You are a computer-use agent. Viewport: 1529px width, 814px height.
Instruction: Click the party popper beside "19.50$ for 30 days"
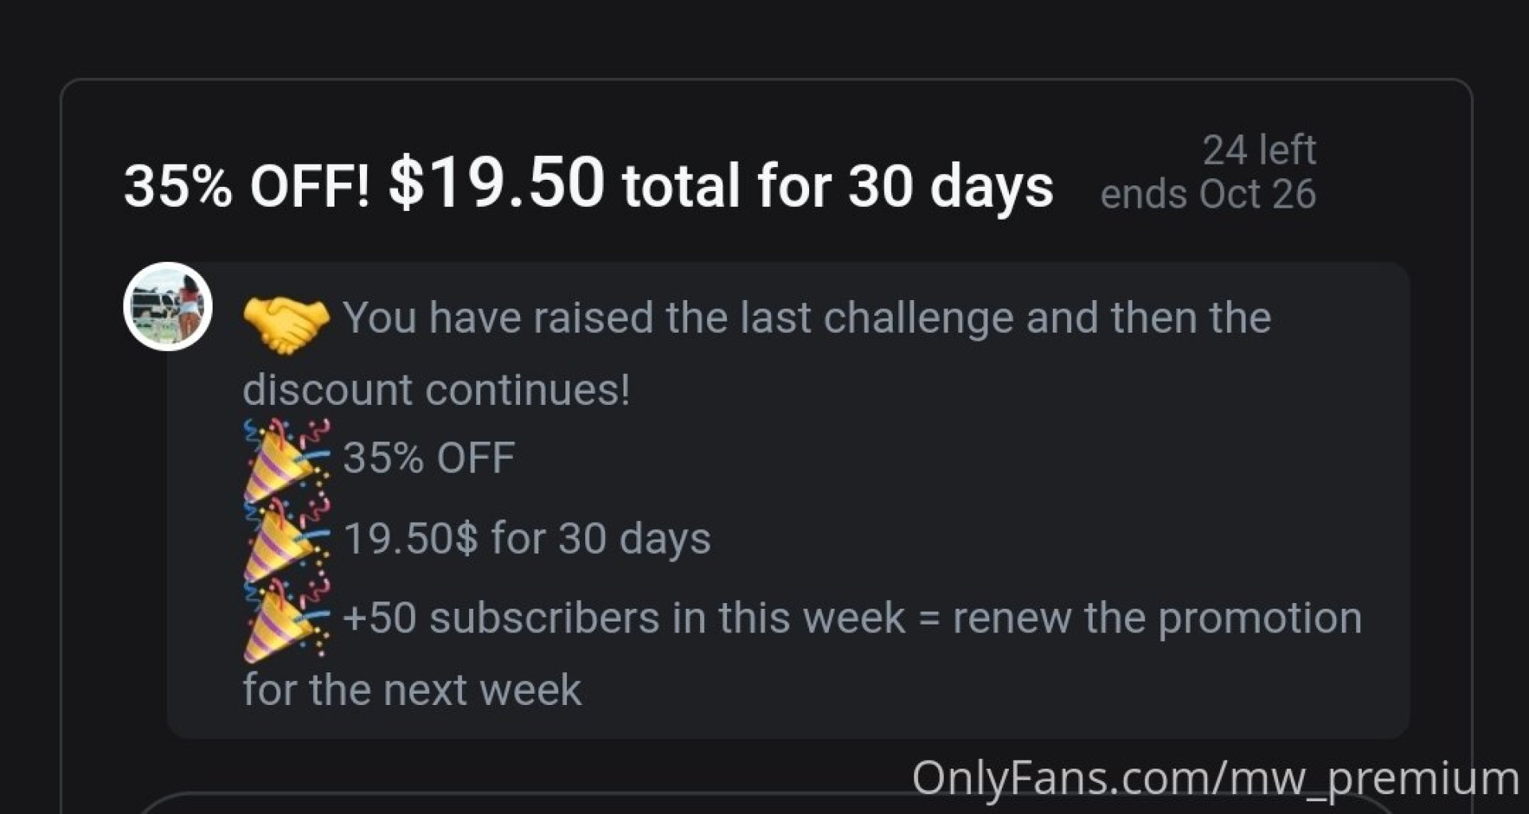[286, 540]
